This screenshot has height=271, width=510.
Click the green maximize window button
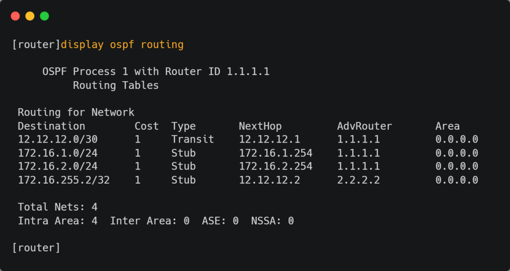pyautogui.click(x=44, y=16)
